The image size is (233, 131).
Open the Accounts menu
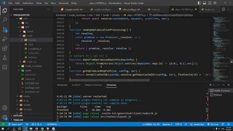point(5,108)
